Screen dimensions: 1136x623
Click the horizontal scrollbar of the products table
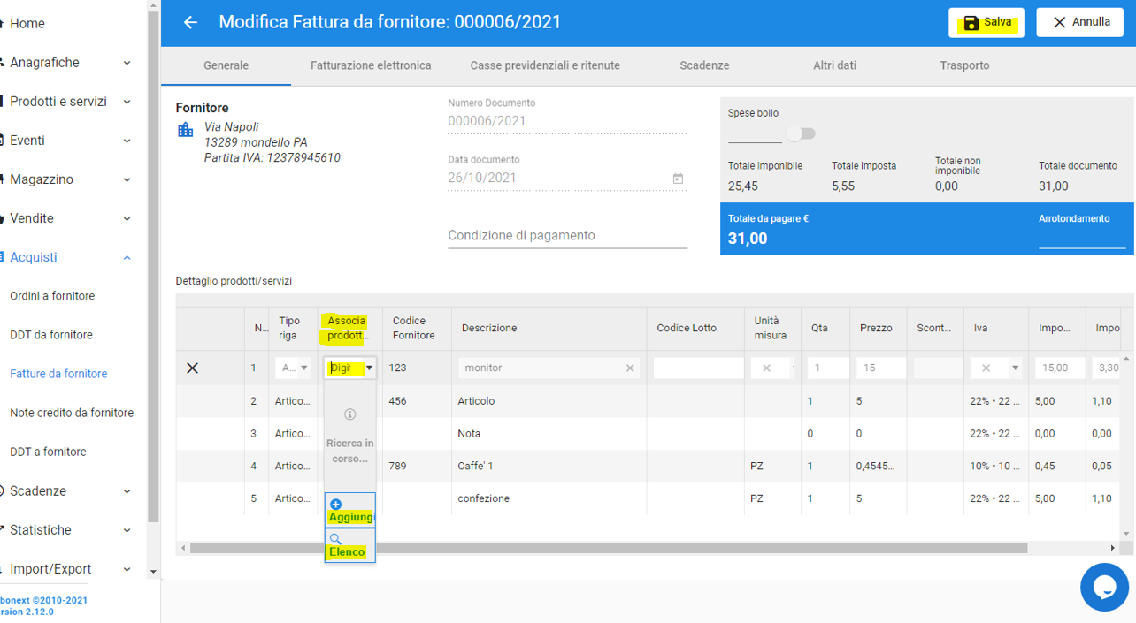pos(609,548)
